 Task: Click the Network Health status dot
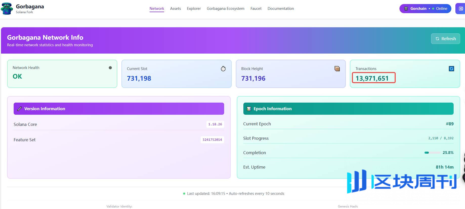(x=110, y=68)
